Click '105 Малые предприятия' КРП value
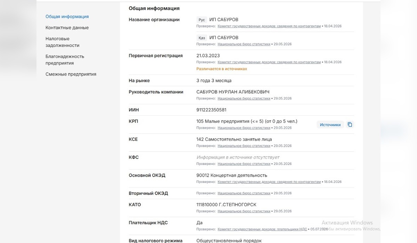The height and width of the screenshot is (243, 417). (247, 121)
